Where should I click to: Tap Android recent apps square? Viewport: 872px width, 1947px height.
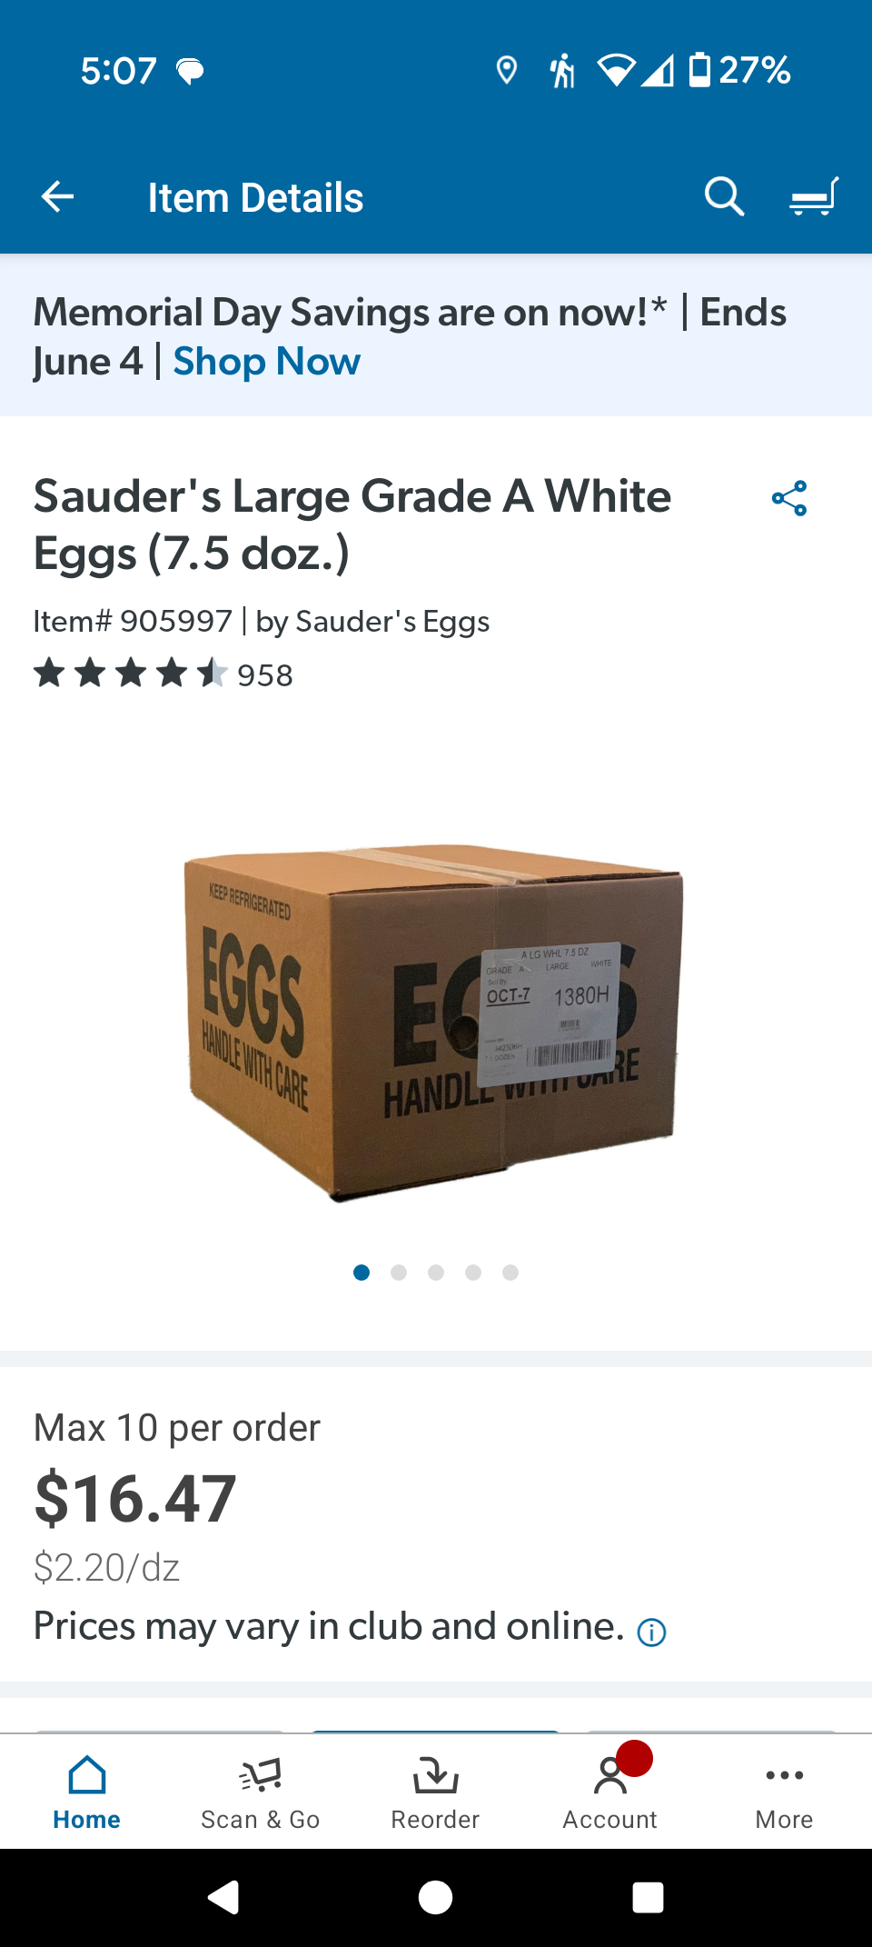pos(648,1898)
